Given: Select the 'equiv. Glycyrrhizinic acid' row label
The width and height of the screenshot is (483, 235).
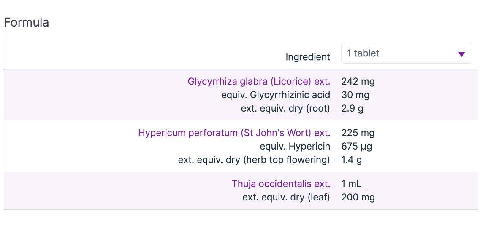Looking at the screenshot, I should point(275,95).
